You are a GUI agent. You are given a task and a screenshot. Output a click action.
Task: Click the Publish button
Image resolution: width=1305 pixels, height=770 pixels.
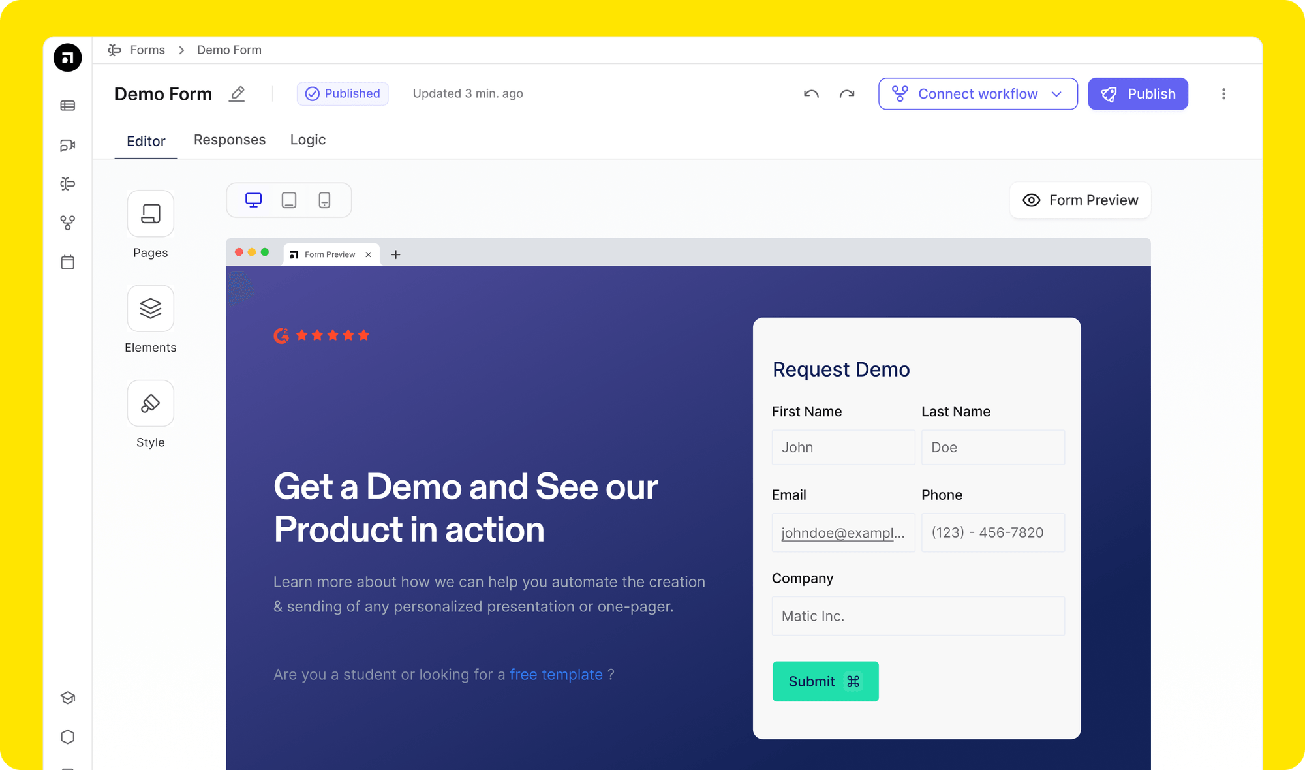pos(1137,94)
